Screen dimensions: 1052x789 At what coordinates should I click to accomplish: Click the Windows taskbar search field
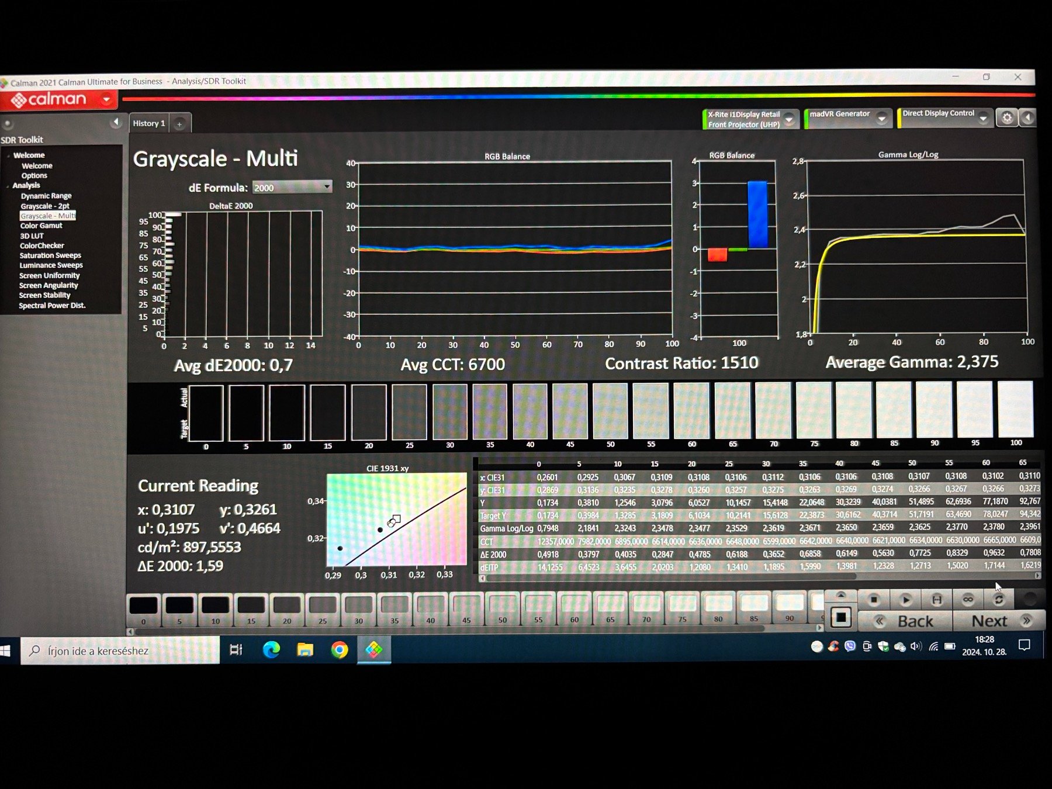coord(120,651)
